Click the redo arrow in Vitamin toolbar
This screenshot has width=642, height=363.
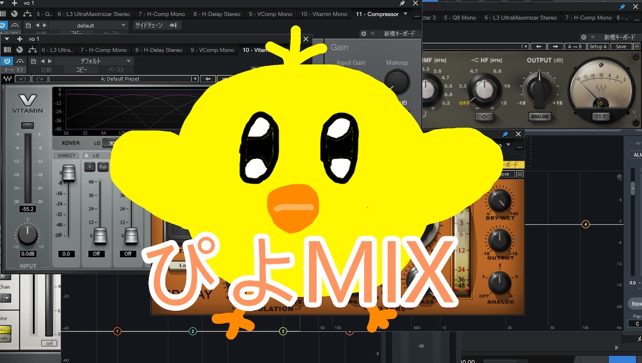click(x=39, y=79)
